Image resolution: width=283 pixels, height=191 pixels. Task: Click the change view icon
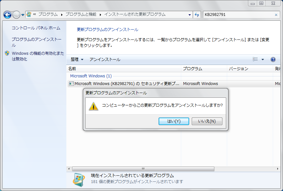[x=255, y=59]
